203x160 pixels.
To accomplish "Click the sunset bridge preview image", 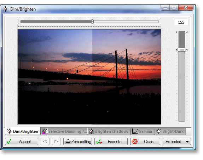I will (89, 77).
